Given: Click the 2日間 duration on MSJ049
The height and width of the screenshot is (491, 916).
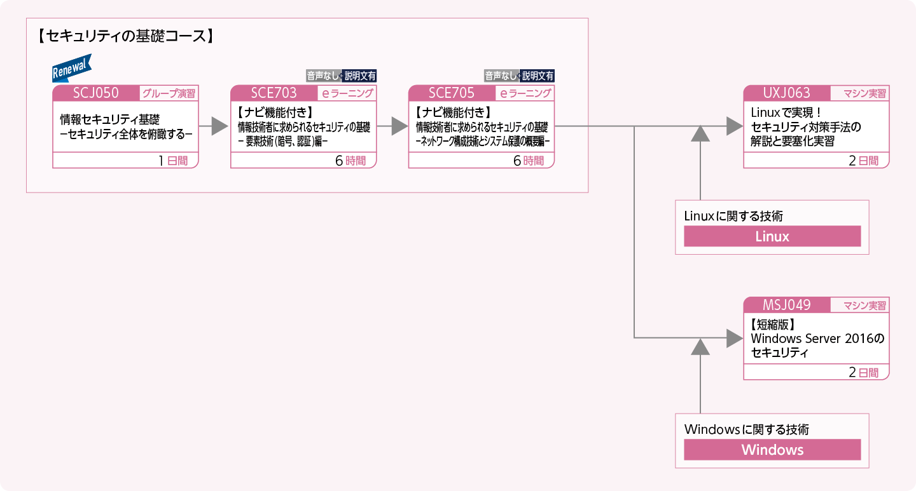Looking at the screenshot, I should click(863, 373).
